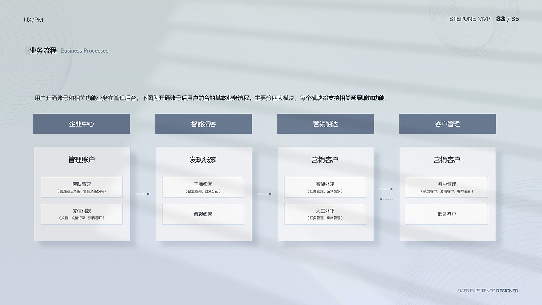542x305 pixels.
Task: Select the 客户管理 module header
Action: (447, 124)
